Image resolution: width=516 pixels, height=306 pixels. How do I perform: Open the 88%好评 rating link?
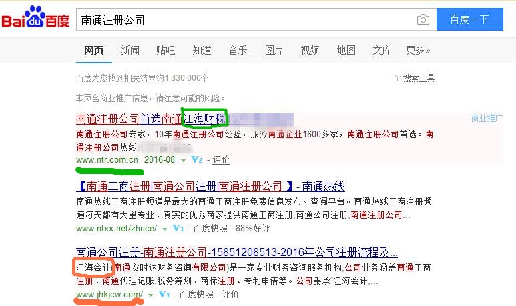pos(253,228)
